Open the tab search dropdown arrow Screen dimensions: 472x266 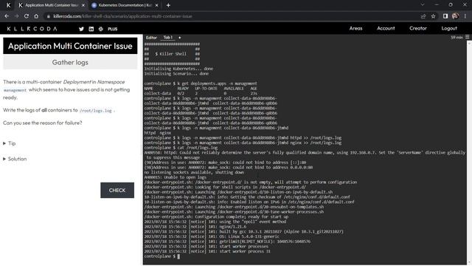[x=423, y=5]
